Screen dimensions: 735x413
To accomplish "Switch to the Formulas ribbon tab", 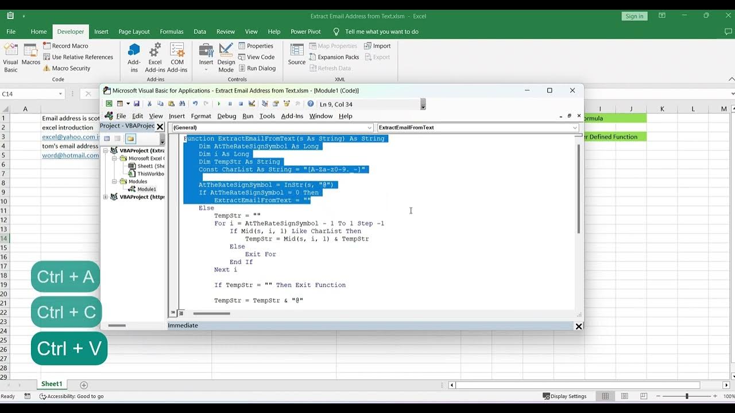I will 172,32.
